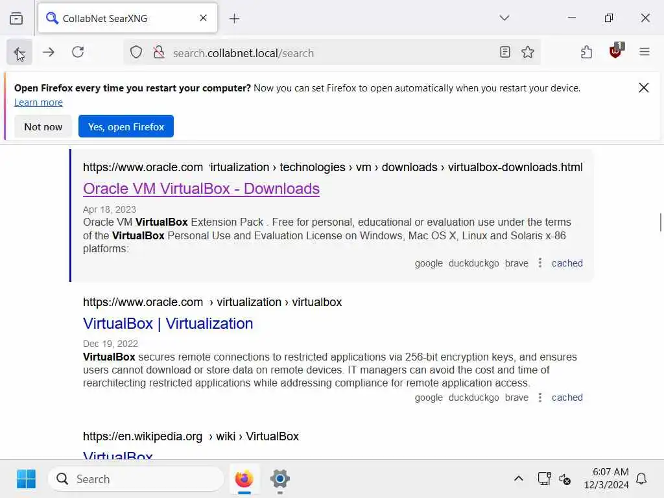This screenshot has height=498, width=664.
Task: Open the Windows Start menu
Action: point(26,479)
